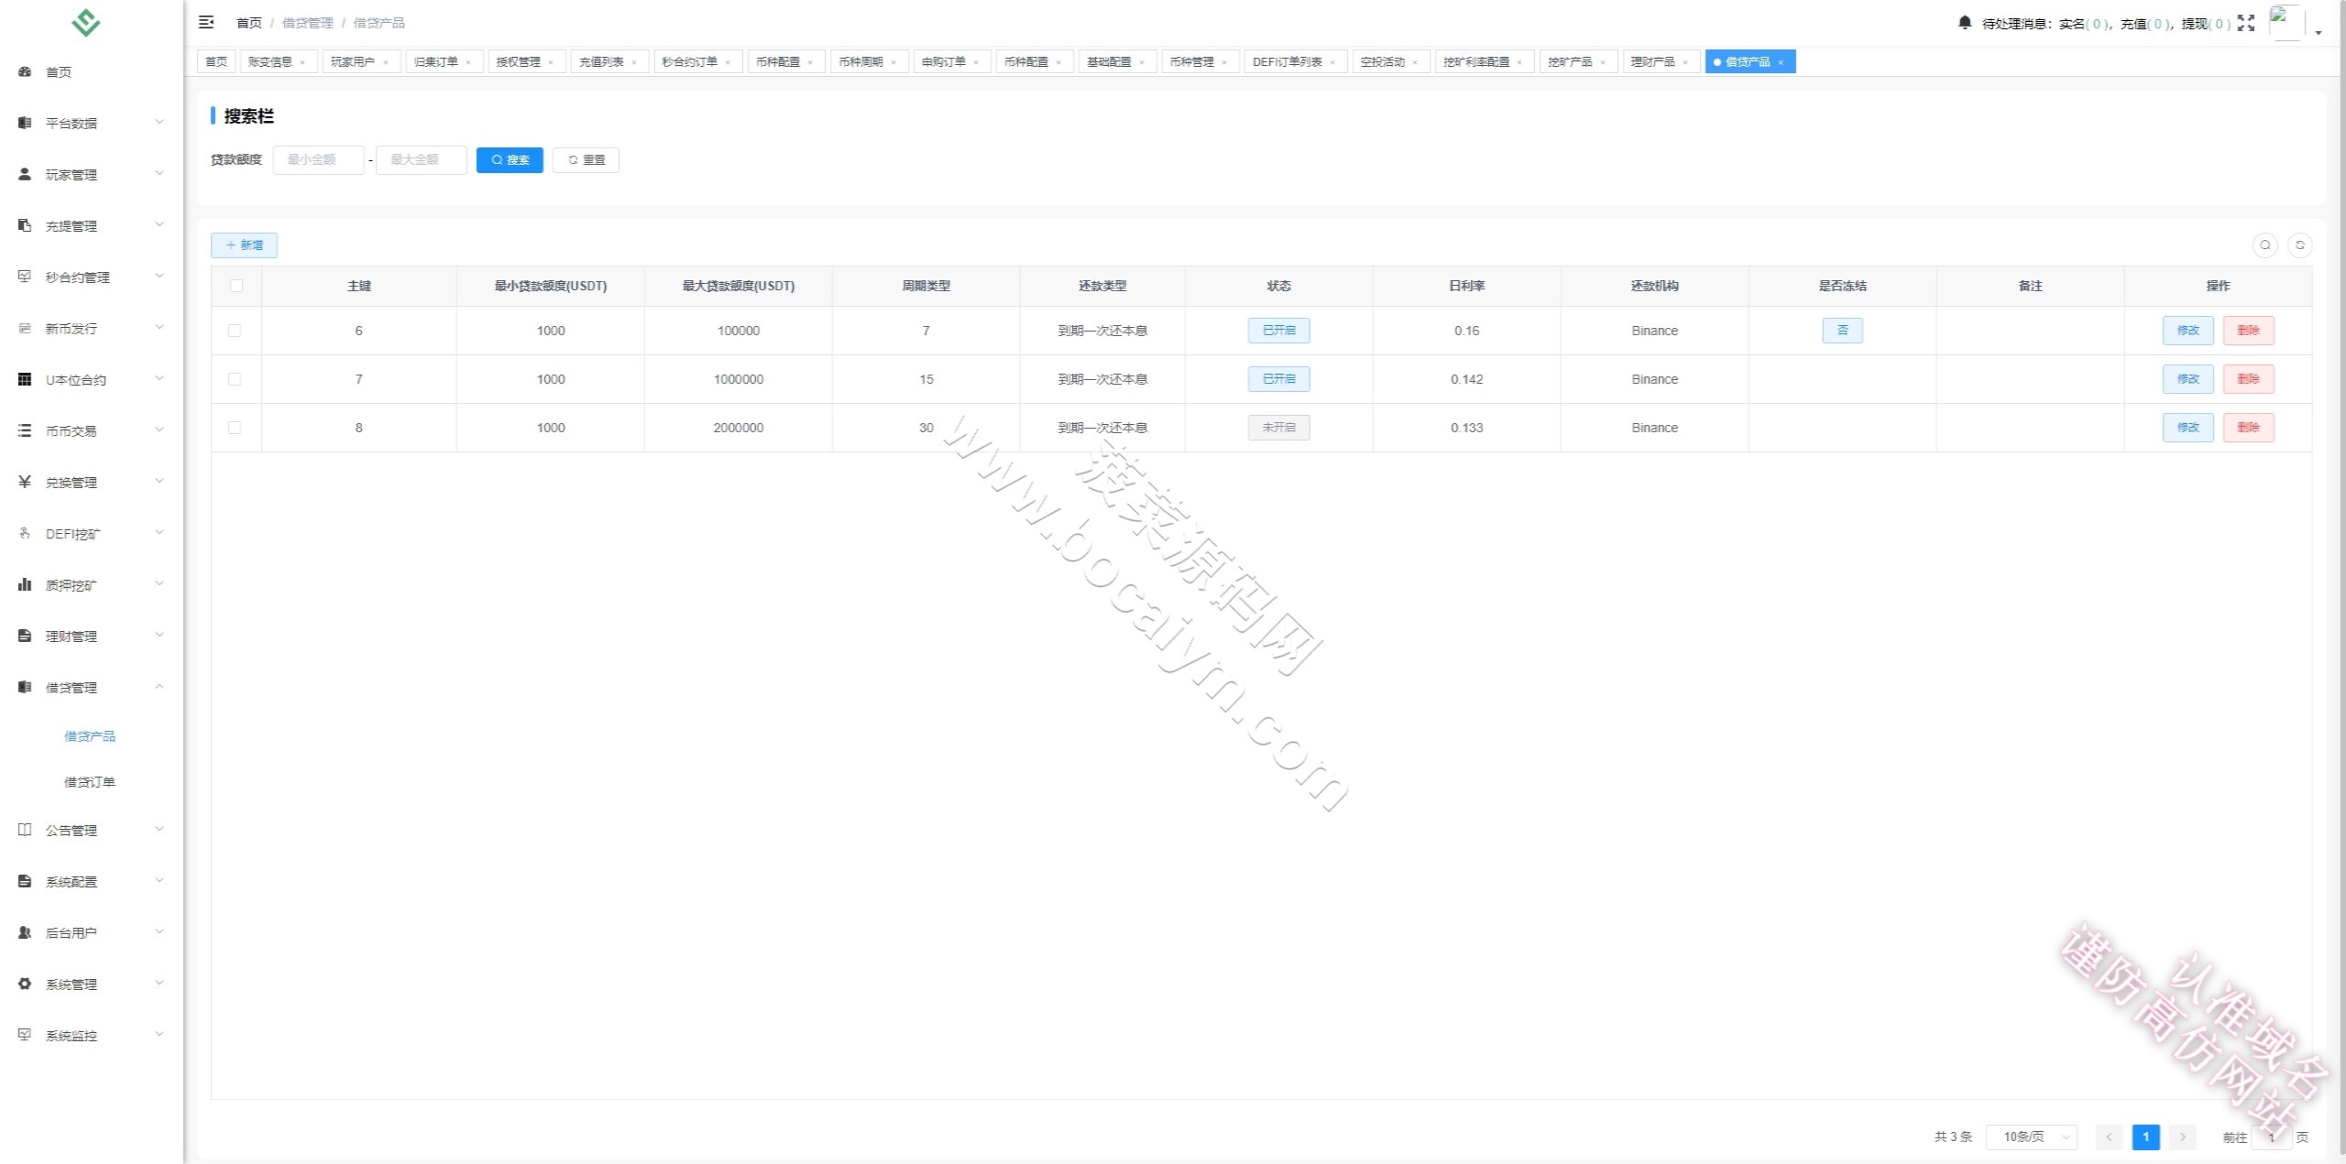Open 系统管理 sidebar menu
Screen dimensions: 2346x1164
click(x=92, y=984)
